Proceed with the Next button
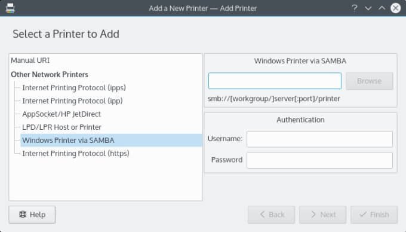 (322, 215)
